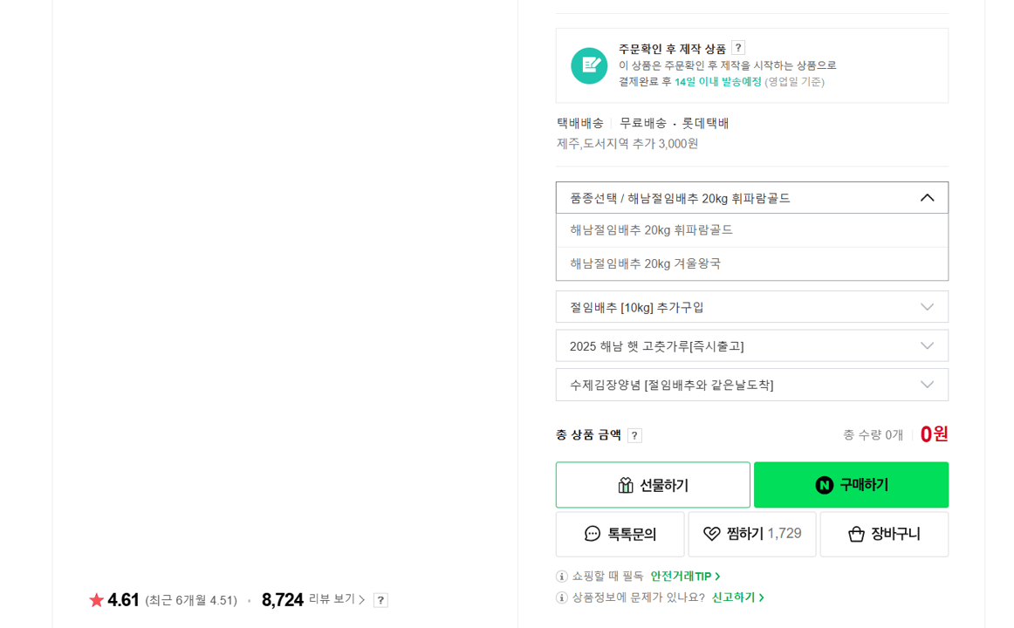Click the green pencil made-to-order icon
Image resolution: width=1014 pixels, height=628 pixels.
[589, 65]
